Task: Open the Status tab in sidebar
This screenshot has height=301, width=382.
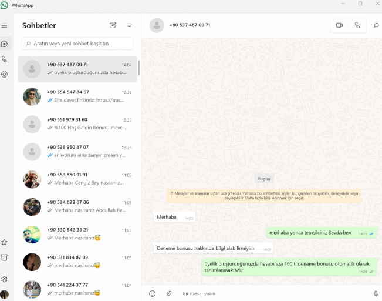Action: 4,75
